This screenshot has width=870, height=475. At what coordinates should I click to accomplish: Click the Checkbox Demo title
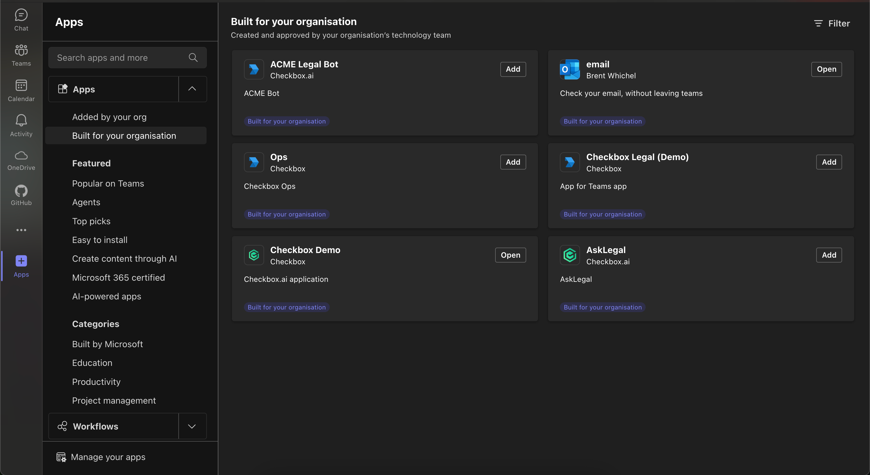305,250
